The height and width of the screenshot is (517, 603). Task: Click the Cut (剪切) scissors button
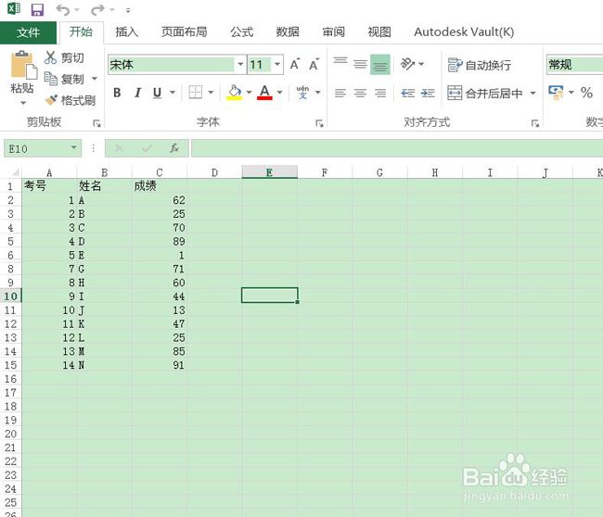tap(64, 57)
